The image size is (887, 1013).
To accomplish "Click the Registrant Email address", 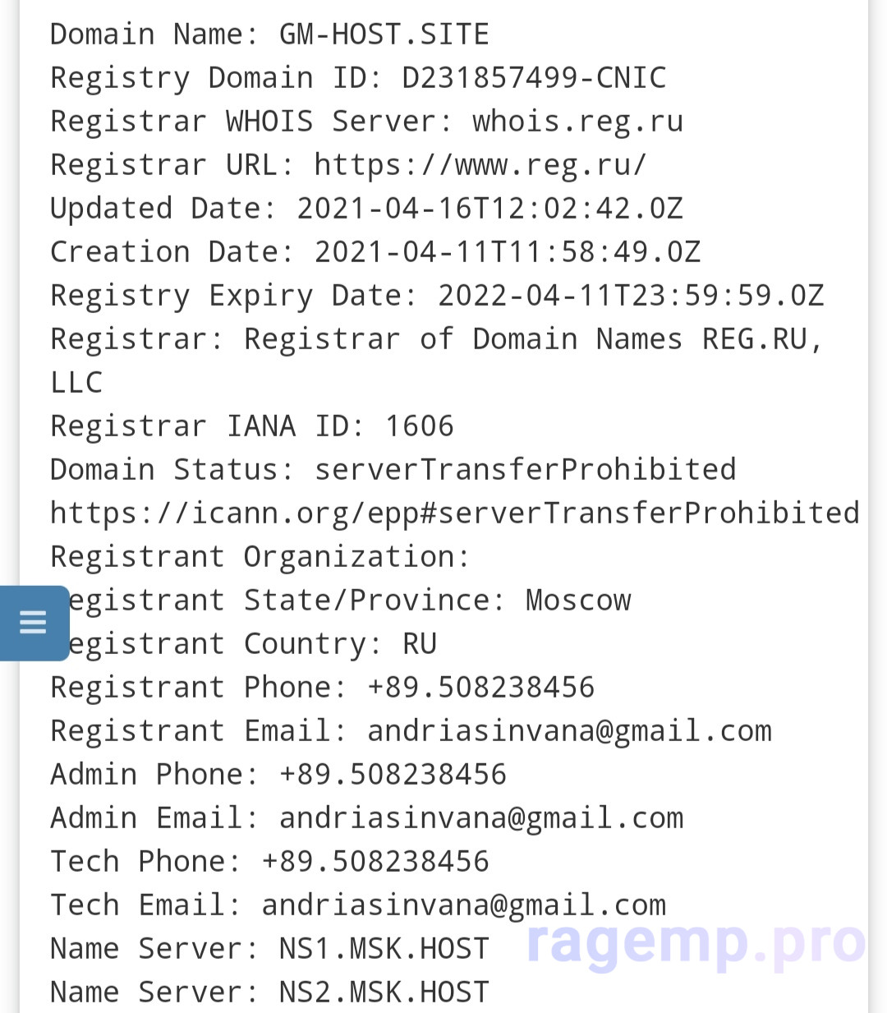I will click(x=569, y=731).
